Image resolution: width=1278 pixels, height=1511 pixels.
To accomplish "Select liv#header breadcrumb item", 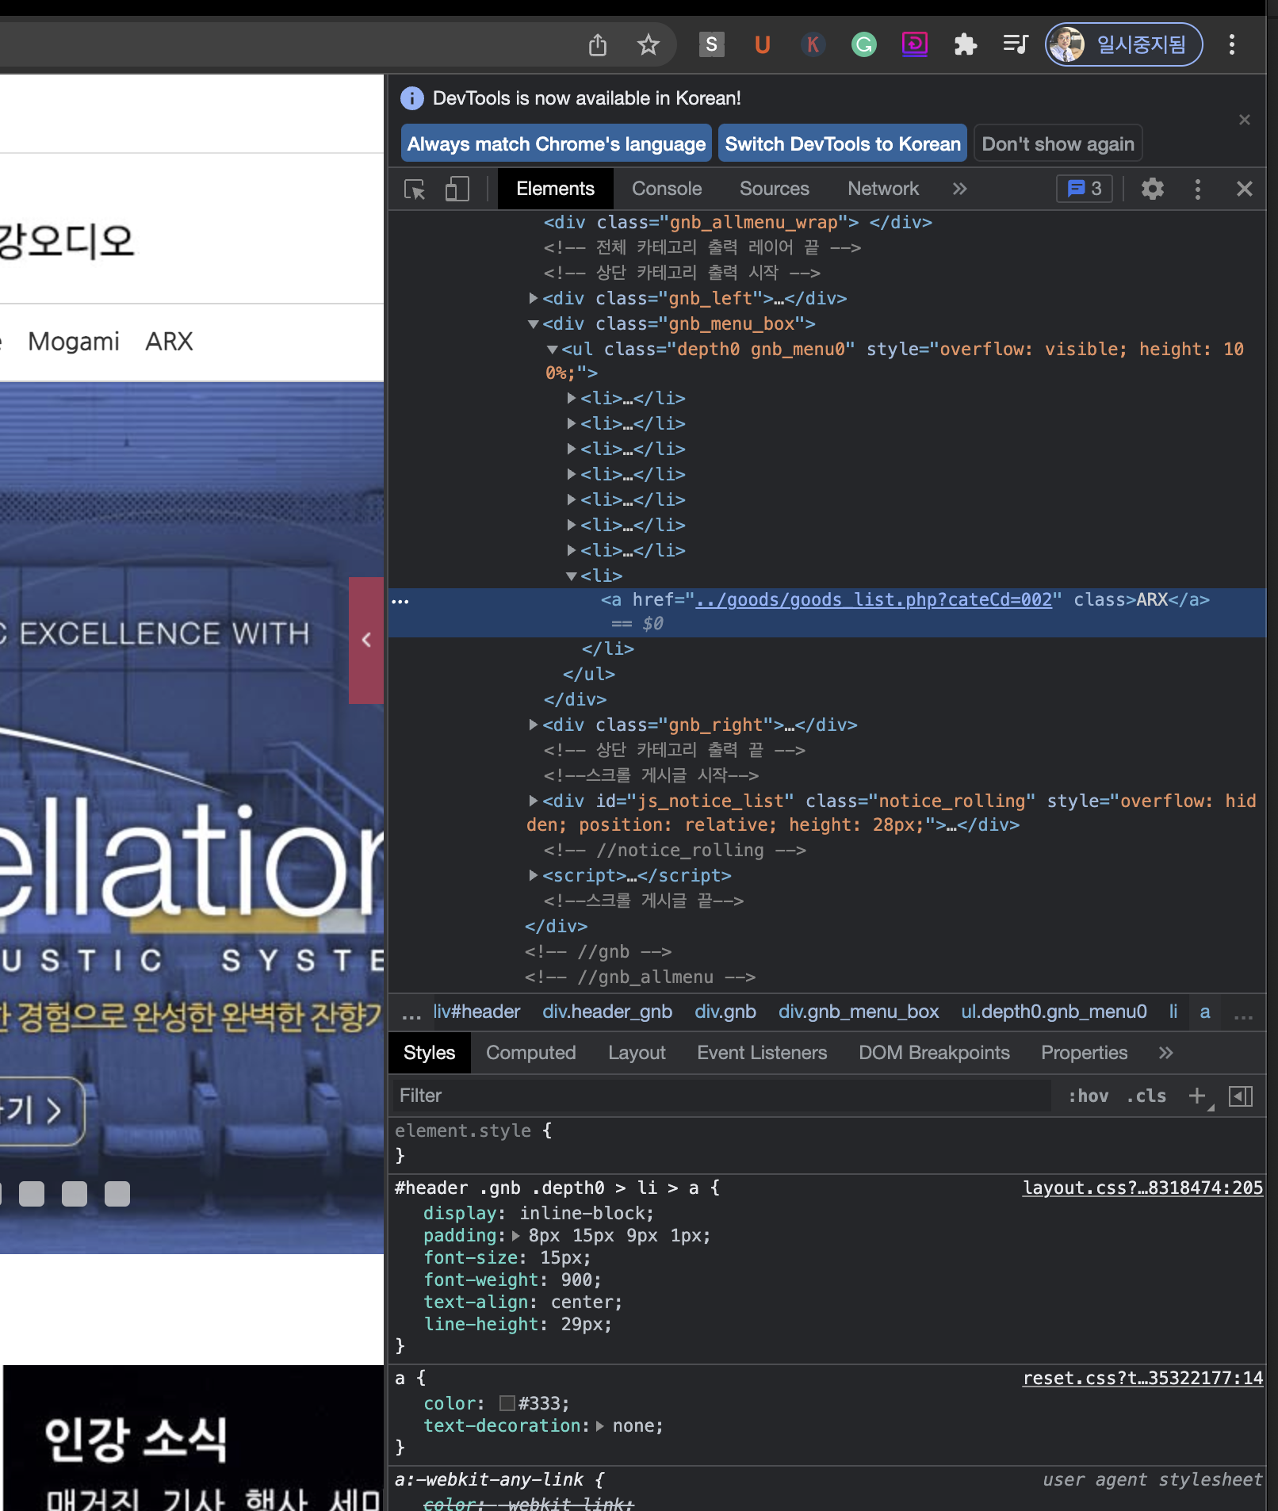I will coord(476,1012).
